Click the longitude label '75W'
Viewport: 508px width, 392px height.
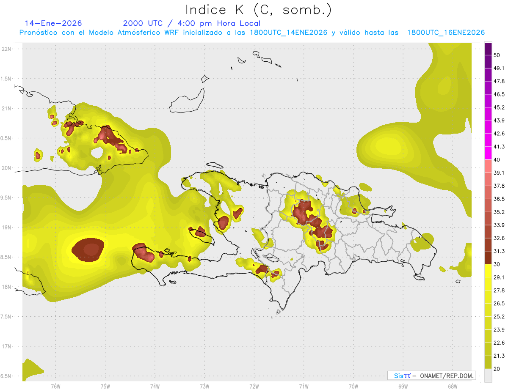tap(105, 387)
